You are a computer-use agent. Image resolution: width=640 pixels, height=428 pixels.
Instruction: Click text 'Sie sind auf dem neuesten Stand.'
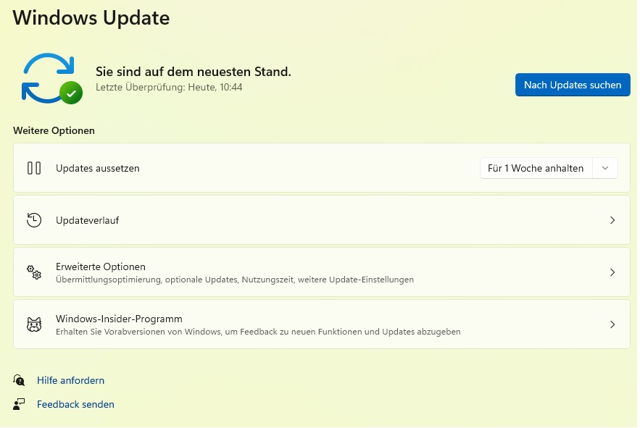tap(194, 72)
